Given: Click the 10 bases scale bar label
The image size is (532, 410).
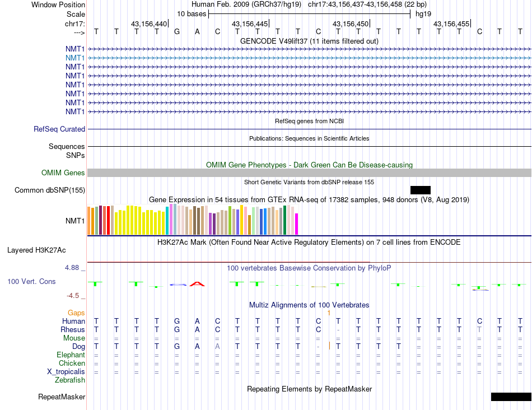Looking at the screenshot, I should [192, 14].
